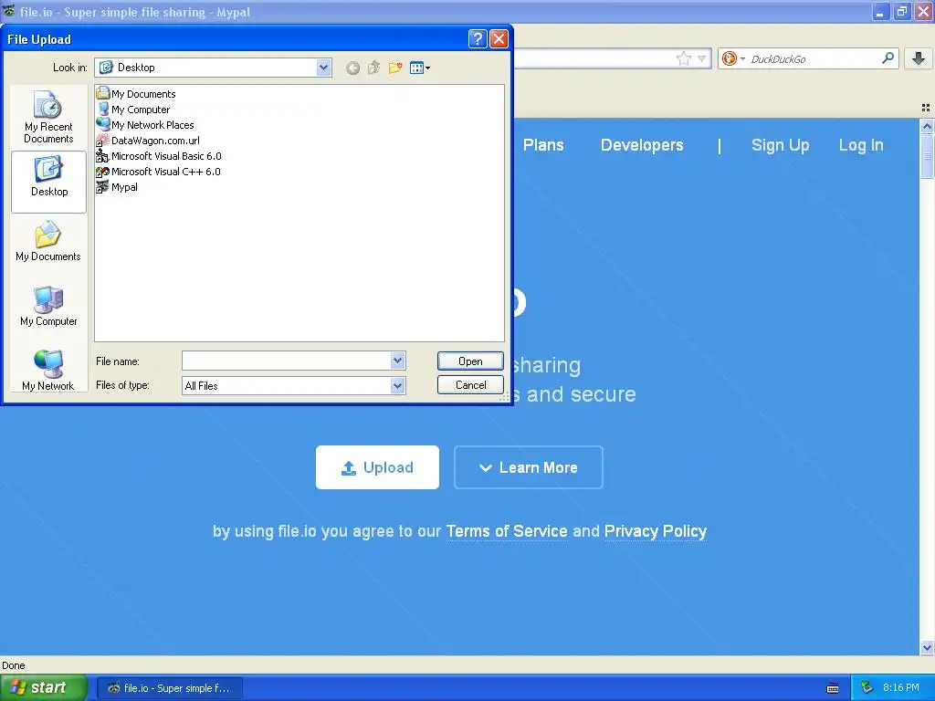The image size is (935, 701).
Task: Expand the Files of type dropdown
Action: (398, 386)
